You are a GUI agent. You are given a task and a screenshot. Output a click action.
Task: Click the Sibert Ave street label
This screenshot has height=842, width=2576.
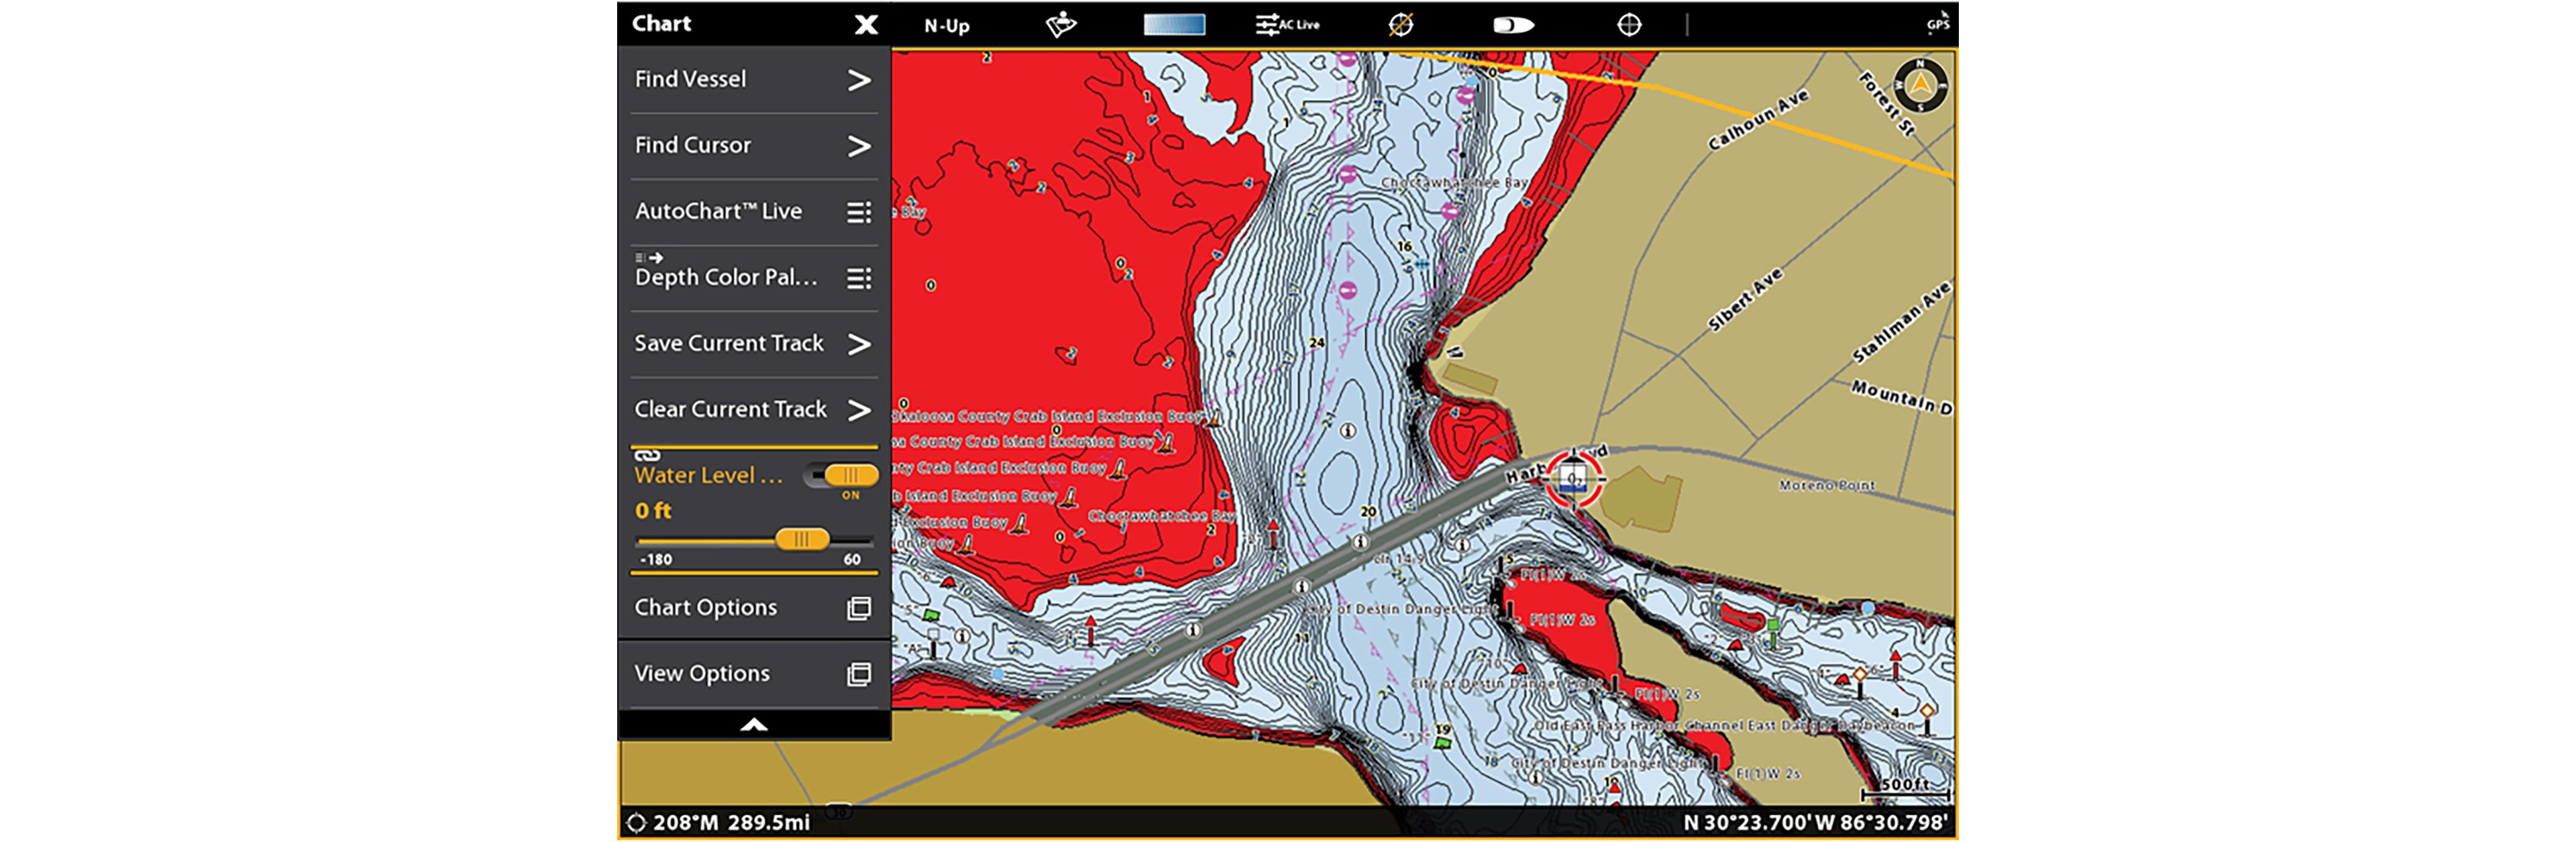click(x=1745, y=300)
